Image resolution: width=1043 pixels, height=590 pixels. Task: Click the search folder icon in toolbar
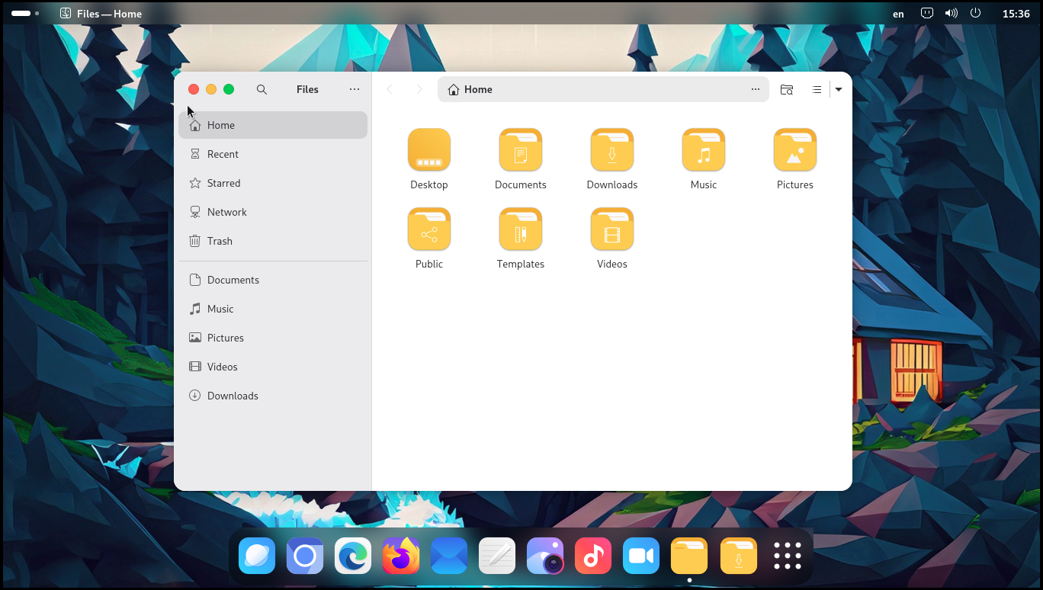pyautogui.click(x=787, y=89)
